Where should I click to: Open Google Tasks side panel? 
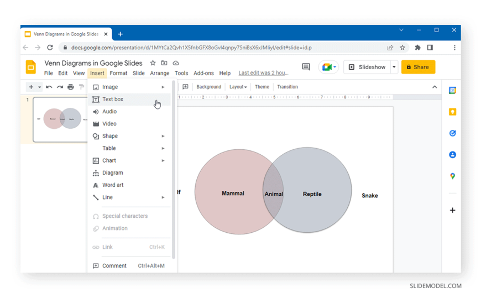[x=452, y=133]
